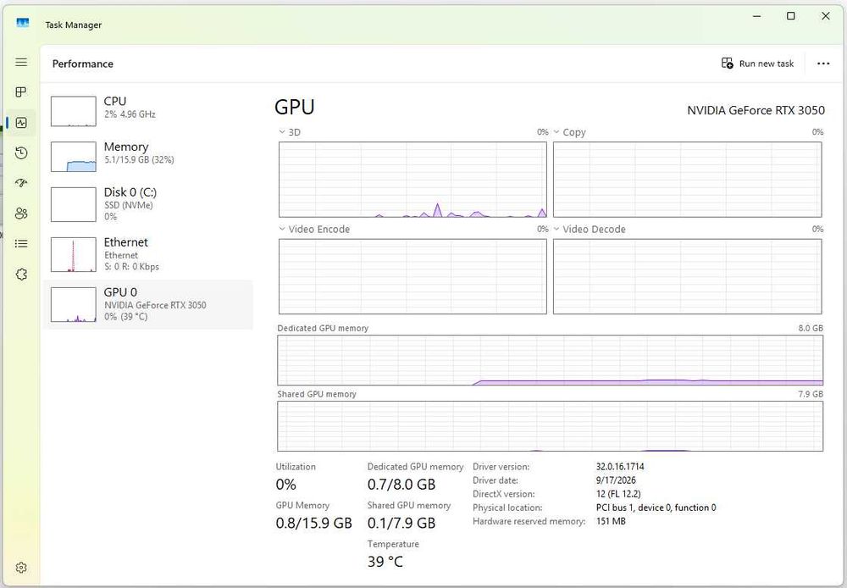Screen dimensions: 847x588
Task: Open the Copy engine dropdown
Action: tap(569, 132)
